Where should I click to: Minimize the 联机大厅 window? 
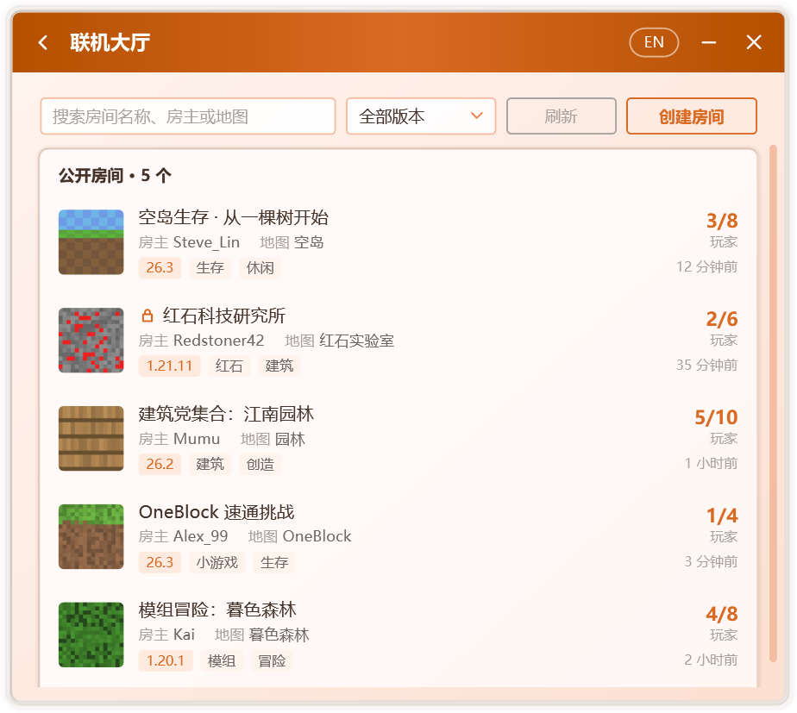[708, 42]
